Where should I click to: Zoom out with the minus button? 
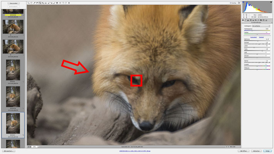point(29,147)
